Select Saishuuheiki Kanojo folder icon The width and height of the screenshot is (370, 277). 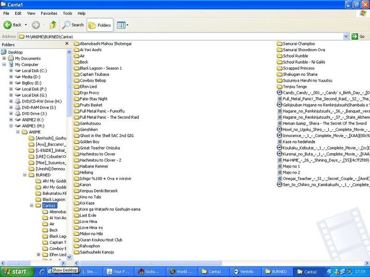coord(76,252)
